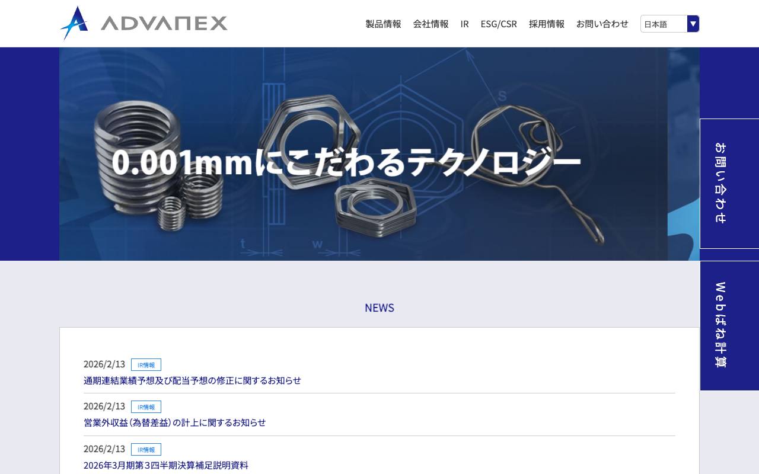Click the blue dropdown arrow beside 日本語
Viewport: 759px width, 474px height.
pos(692,24)
